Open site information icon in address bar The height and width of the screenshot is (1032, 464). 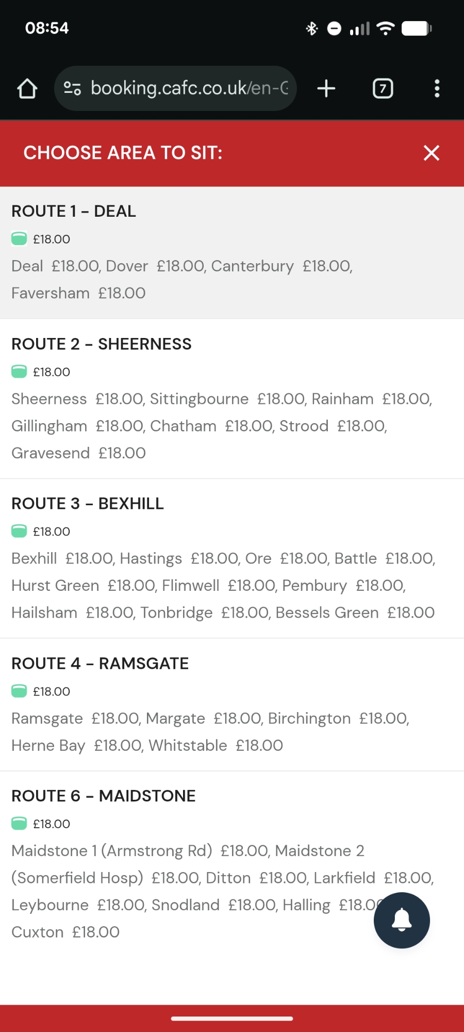point(72,89)
